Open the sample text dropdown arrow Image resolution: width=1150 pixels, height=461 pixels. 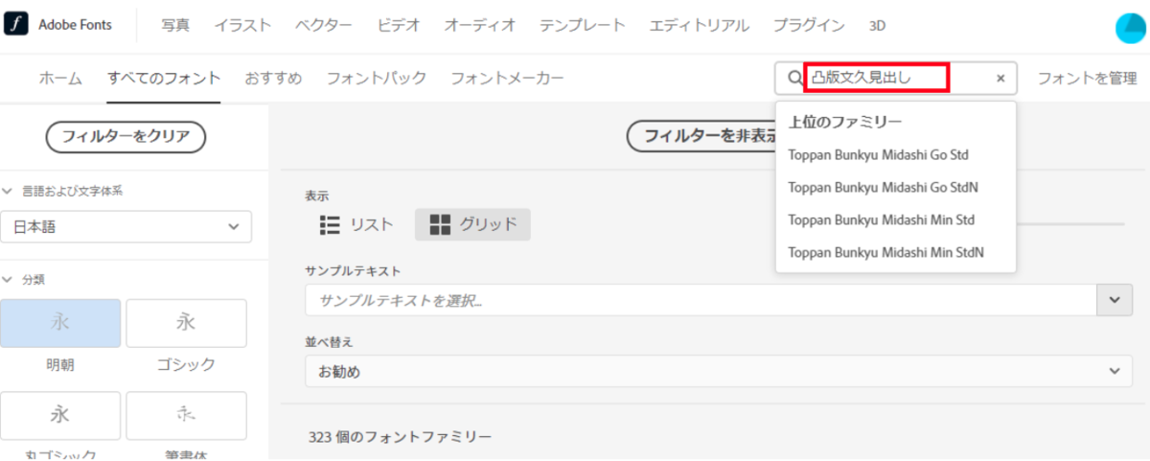pos(1114,300)
